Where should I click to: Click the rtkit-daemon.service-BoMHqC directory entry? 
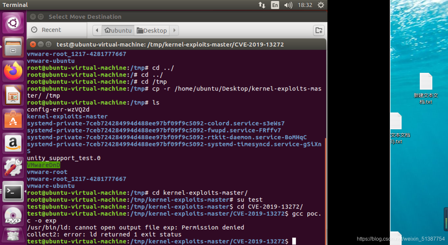[x=167, y=137]
